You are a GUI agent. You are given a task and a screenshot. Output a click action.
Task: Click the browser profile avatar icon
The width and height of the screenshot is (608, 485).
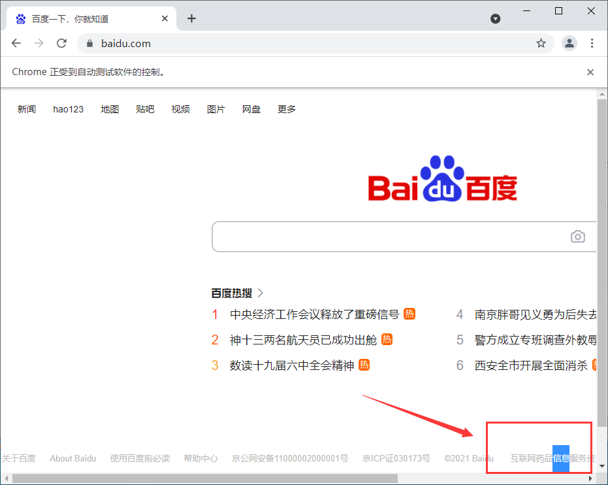pyautogui.click(x=569, y=43)
